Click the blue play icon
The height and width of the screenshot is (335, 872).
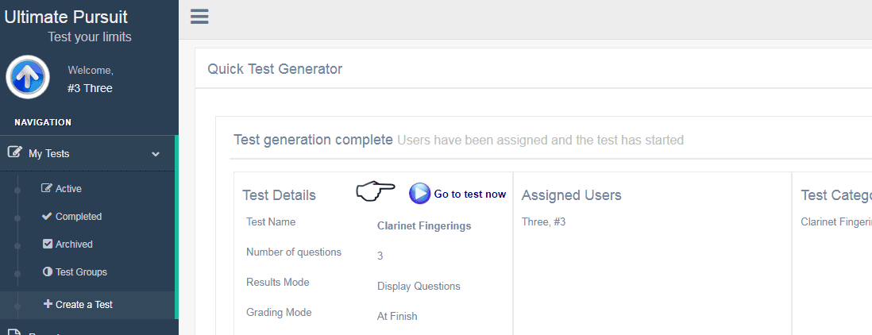tap(420, 194)
